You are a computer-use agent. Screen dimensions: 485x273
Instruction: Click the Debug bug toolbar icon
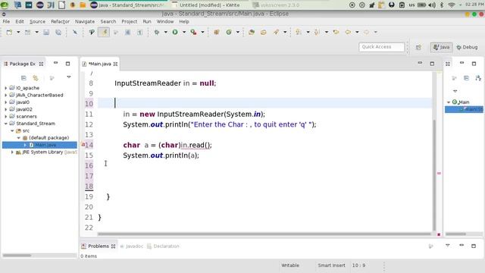pos(157,32)
